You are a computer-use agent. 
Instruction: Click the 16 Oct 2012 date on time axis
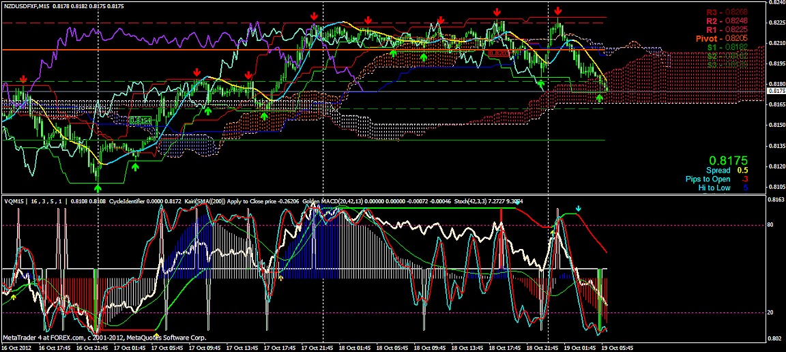[x=17, y=347]
